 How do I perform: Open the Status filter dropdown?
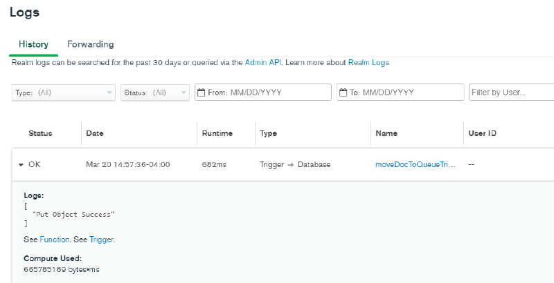click(155, 92)
